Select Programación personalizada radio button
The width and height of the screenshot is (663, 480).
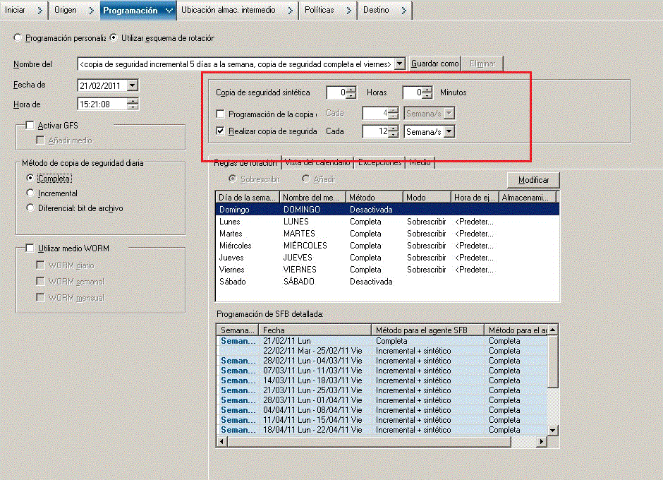tap(18, 38)
